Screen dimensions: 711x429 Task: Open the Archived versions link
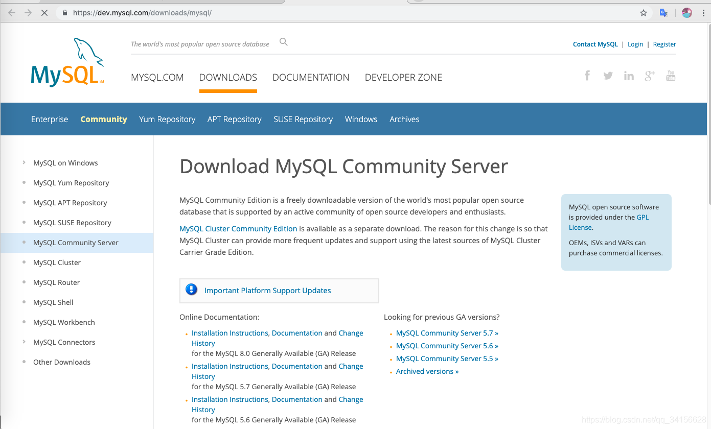pyautogui.click(x=427, y=371)
